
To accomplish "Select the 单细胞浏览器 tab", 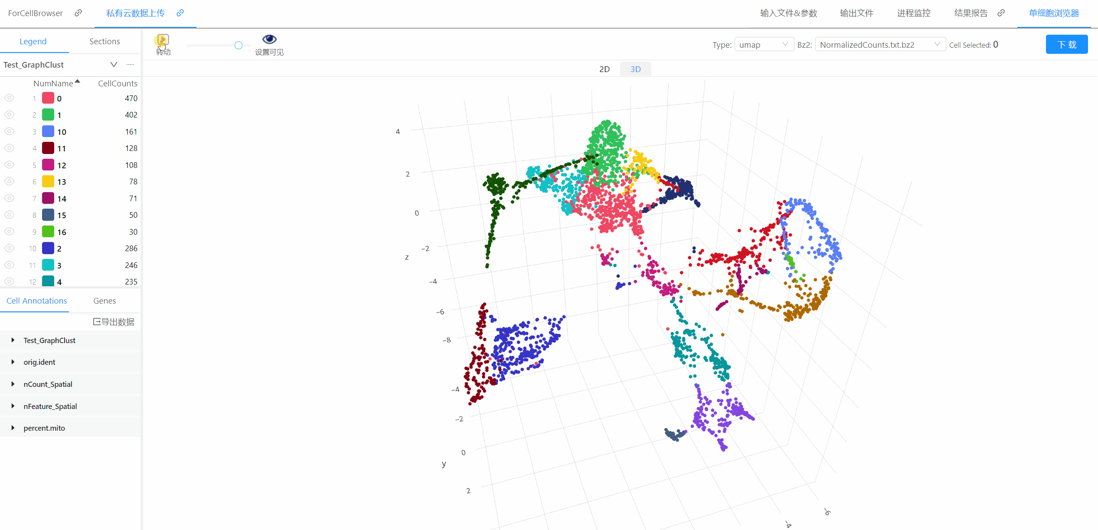I will 1054,13.
